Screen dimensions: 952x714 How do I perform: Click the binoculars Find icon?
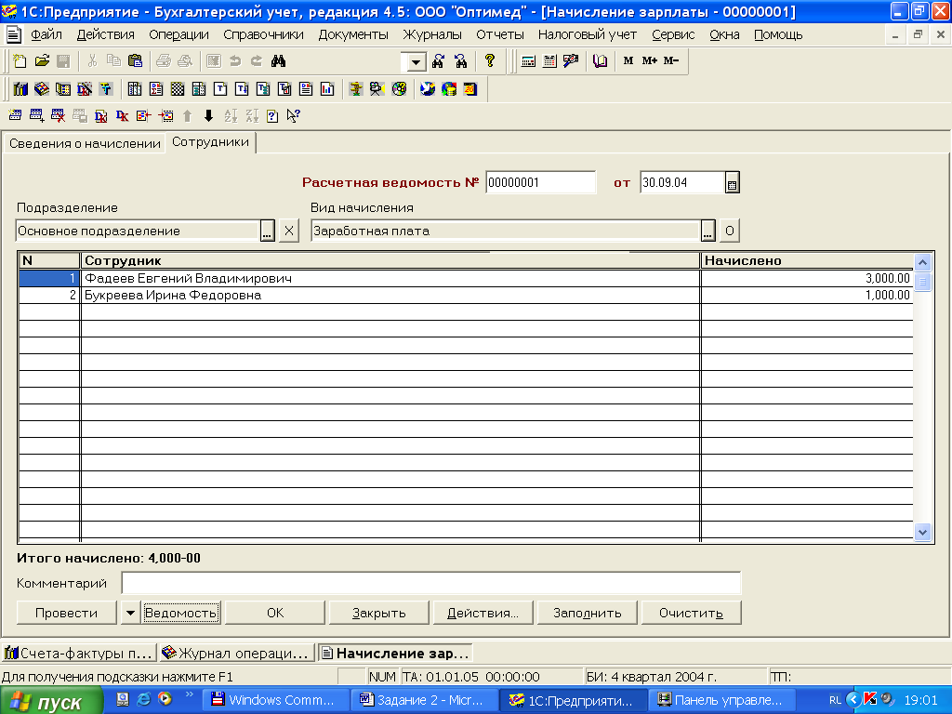[x=278, y=60]
